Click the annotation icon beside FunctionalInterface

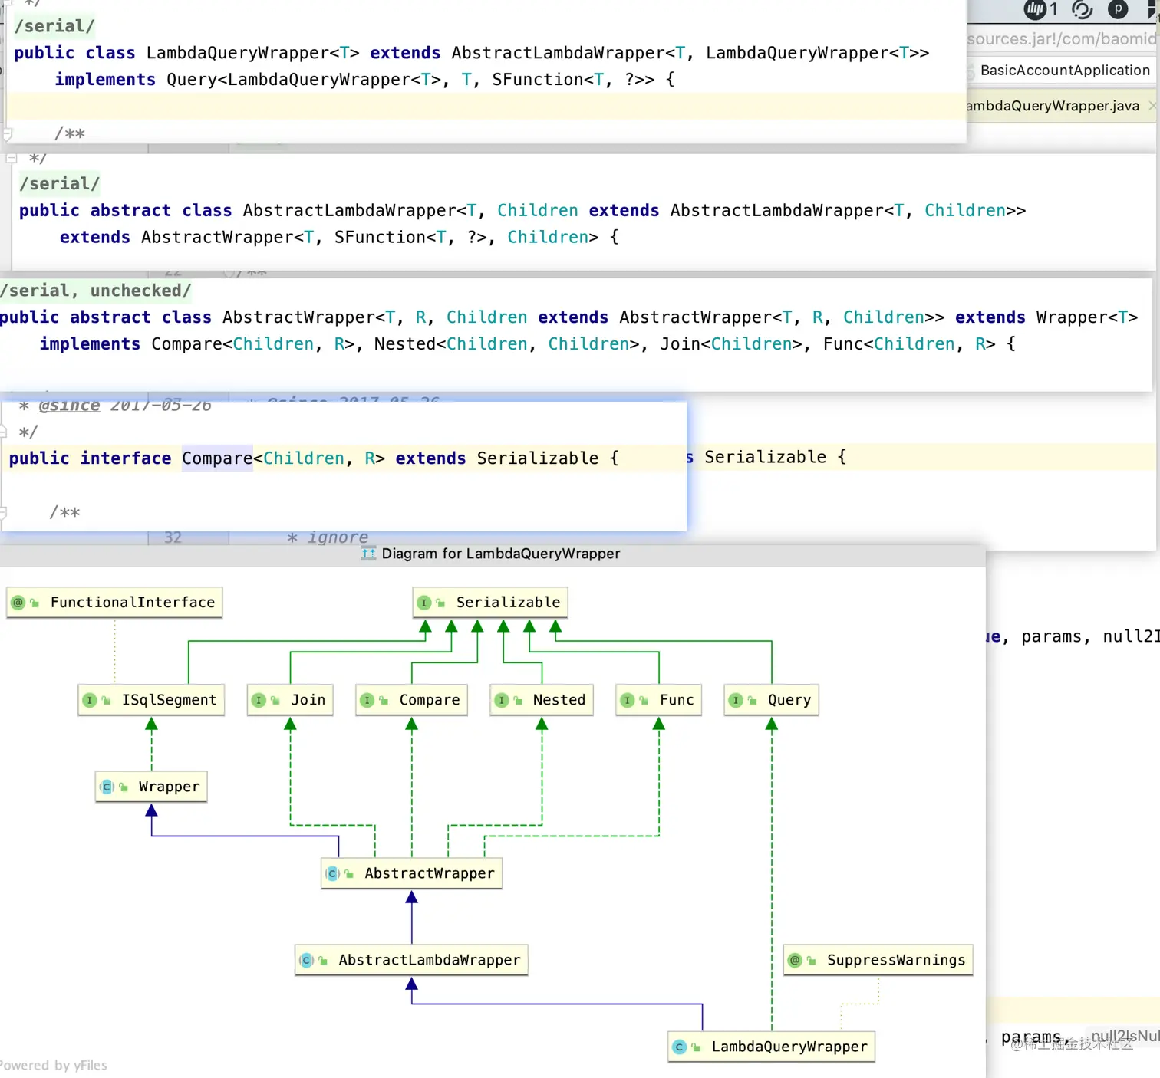pyautogui.click(x=18, y=603)
